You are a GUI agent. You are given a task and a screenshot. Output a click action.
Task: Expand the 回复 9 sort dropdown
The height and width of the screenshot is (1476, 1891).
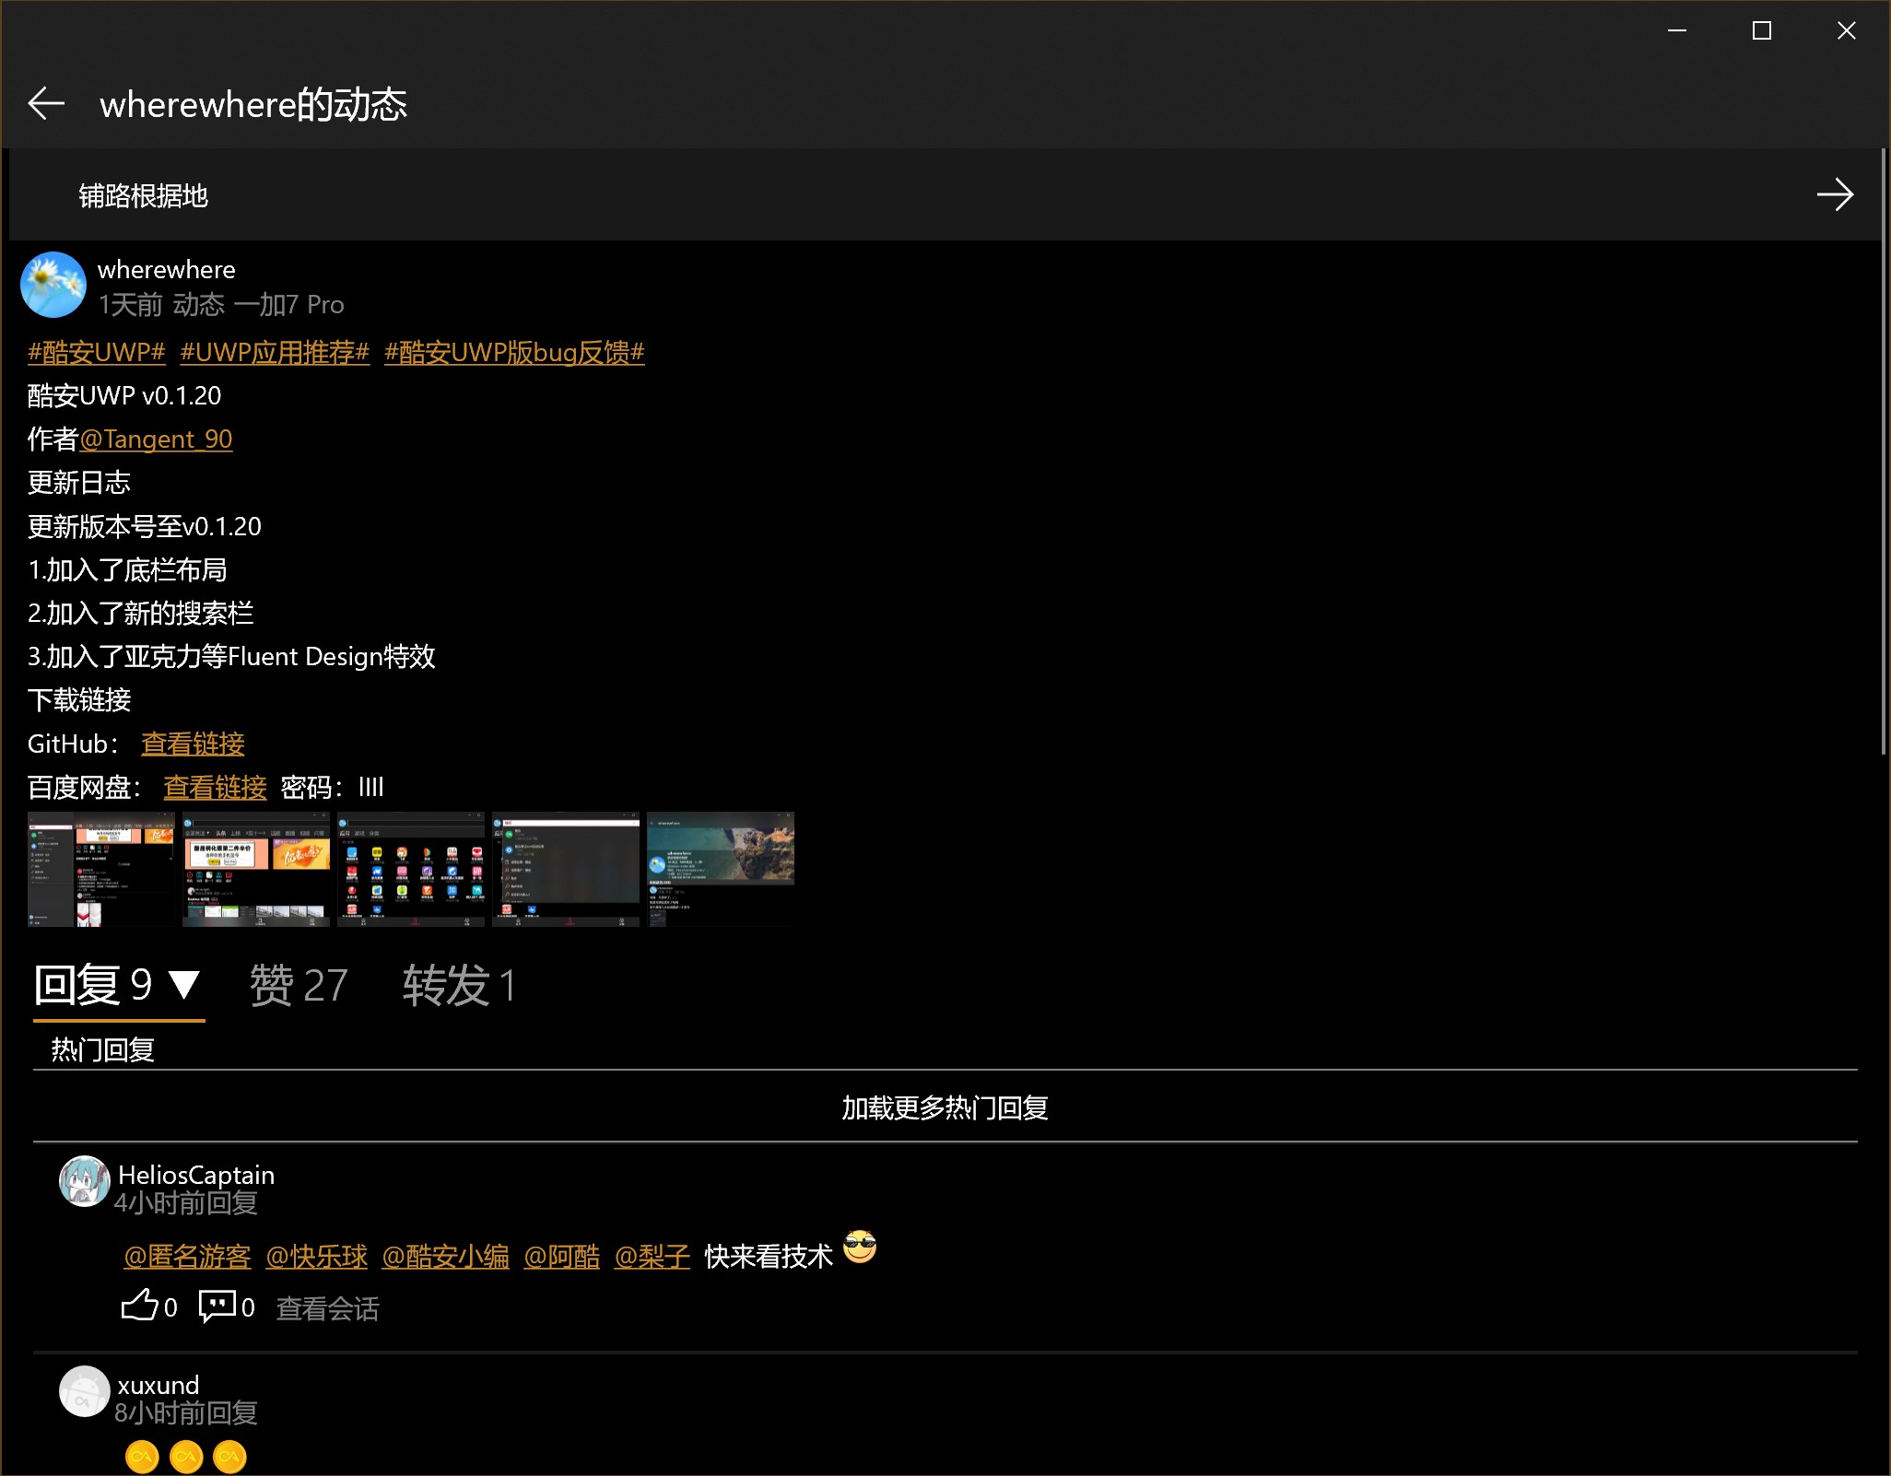(x=184, y=985)
